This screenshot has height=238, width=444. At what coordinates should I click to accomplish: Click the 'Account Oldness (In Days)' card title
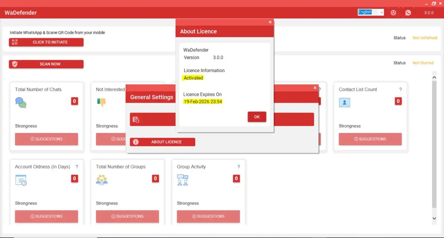click(x=42, y=167)
